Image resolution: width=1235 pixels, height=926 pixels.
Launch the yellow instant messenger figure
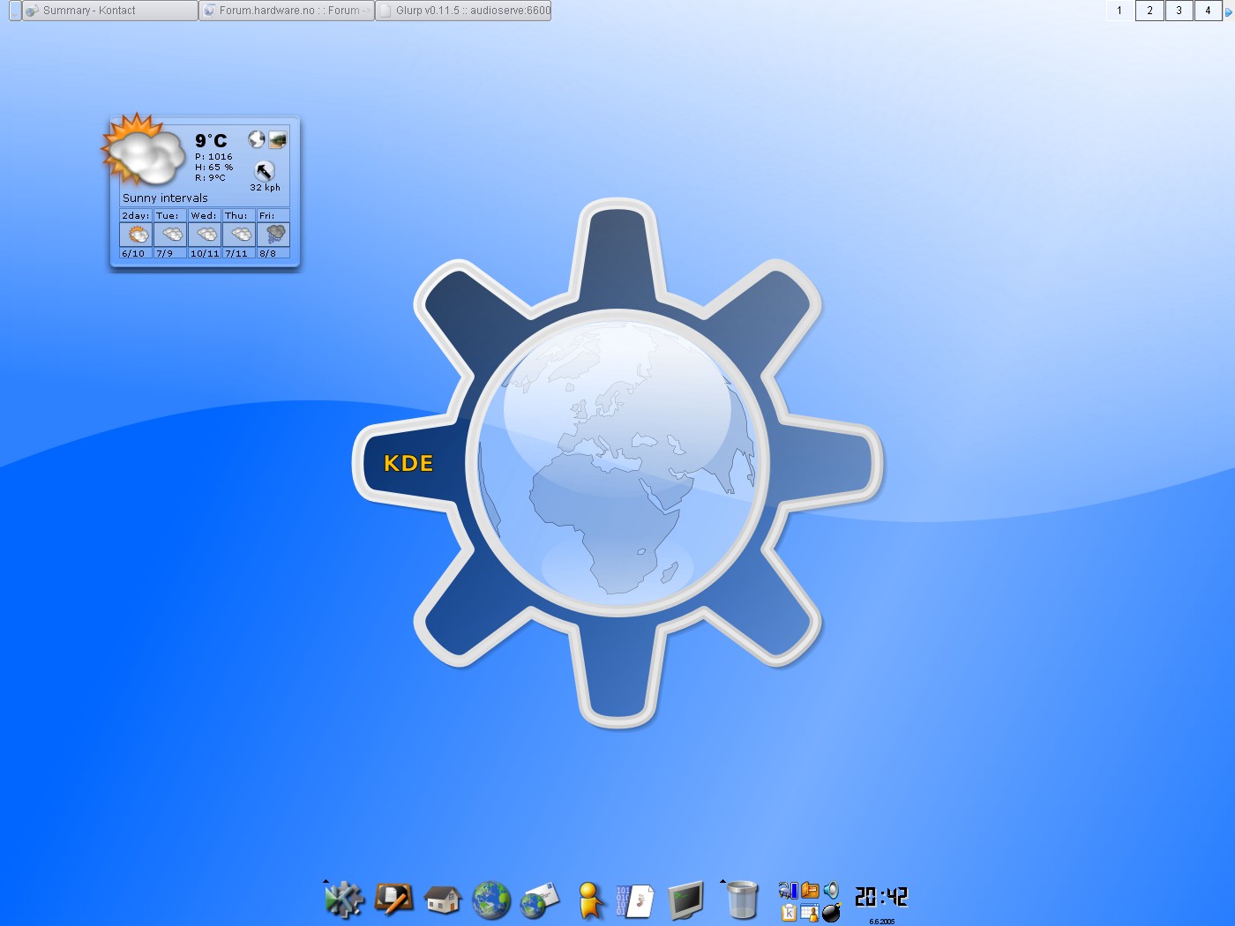[589, 900]
